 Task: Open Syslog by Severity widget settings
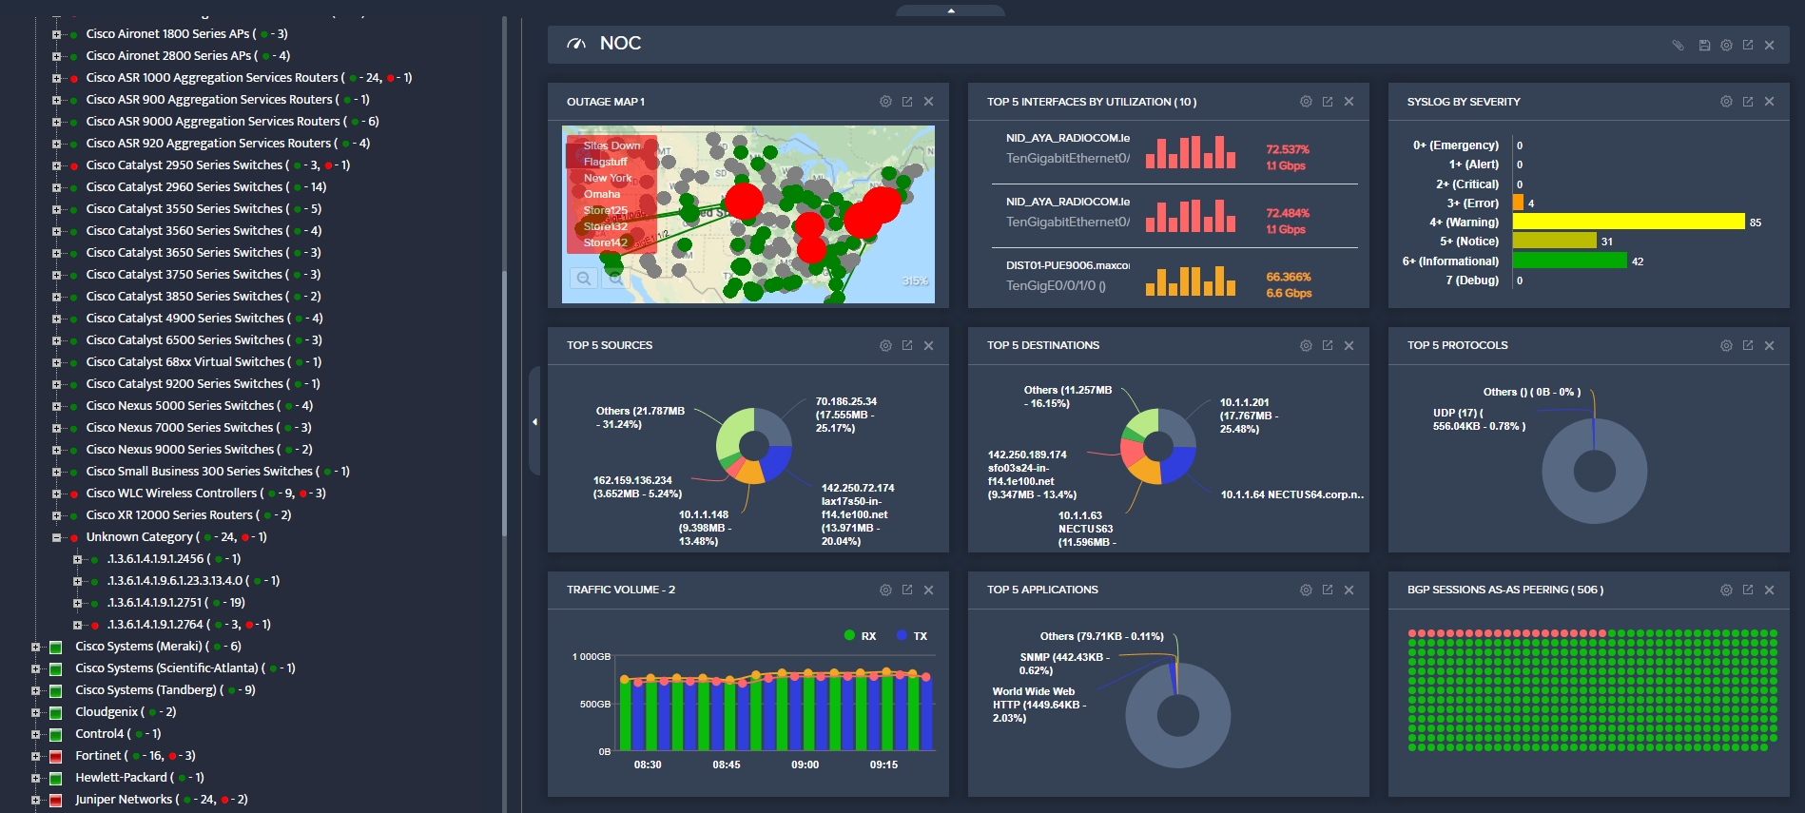point(1726,102)
